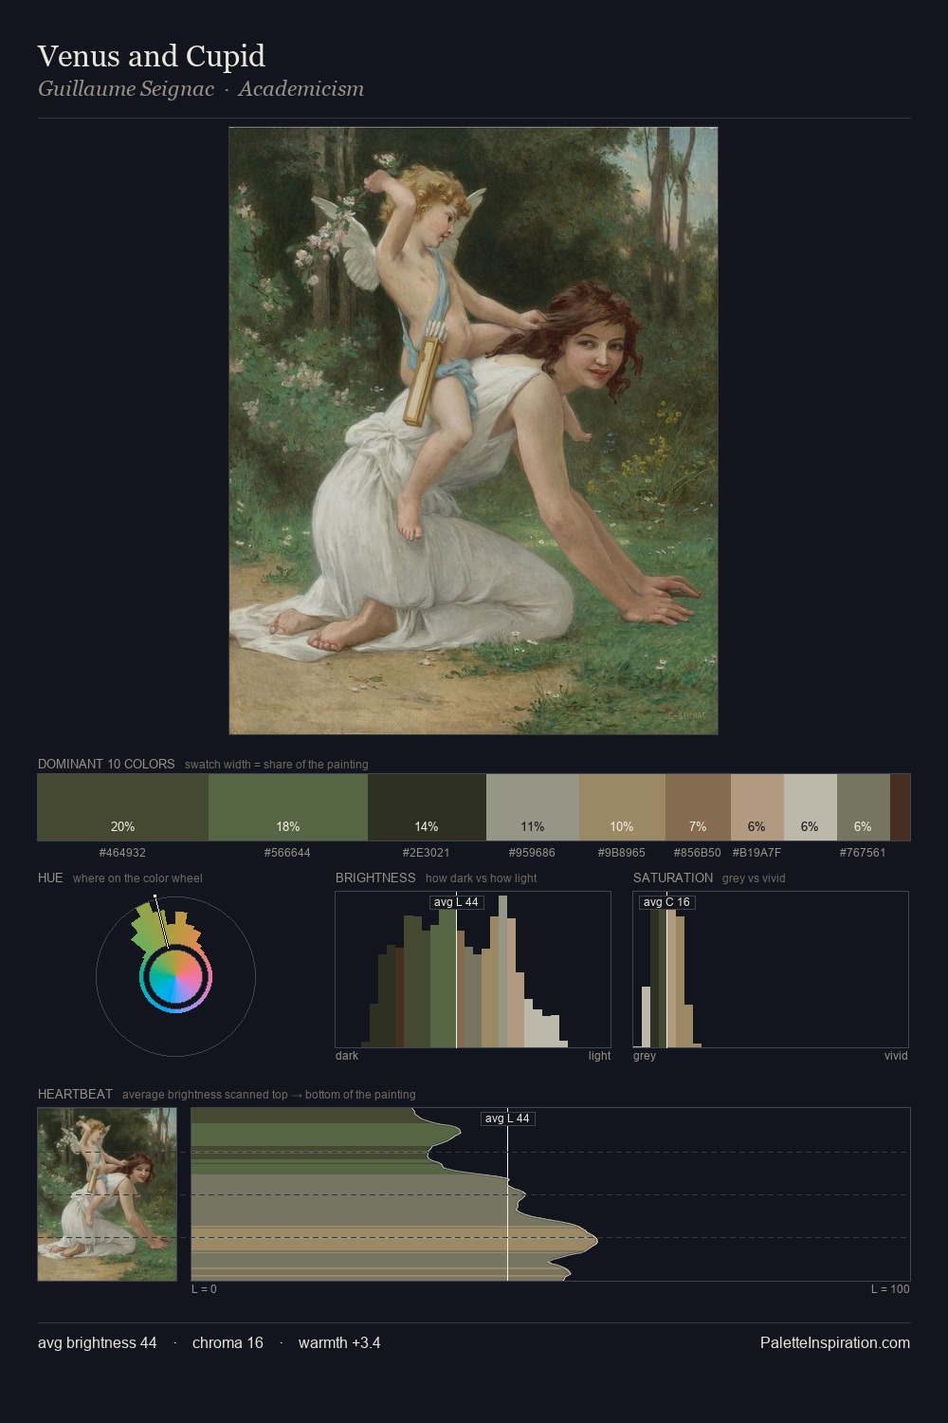Click the 'chroma 16' footer stat
948x1423 pixels.
228,1342
